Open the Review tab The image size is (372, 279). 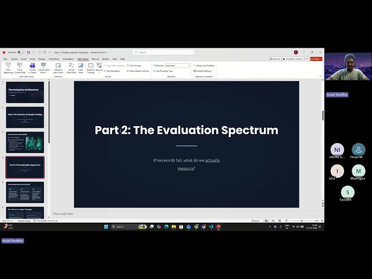click(x=106, y=59)
